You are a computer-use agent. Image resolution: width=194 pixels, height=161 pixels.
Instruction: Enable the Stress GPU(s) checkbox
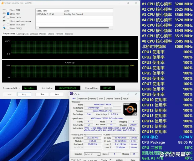click(8, 28)
